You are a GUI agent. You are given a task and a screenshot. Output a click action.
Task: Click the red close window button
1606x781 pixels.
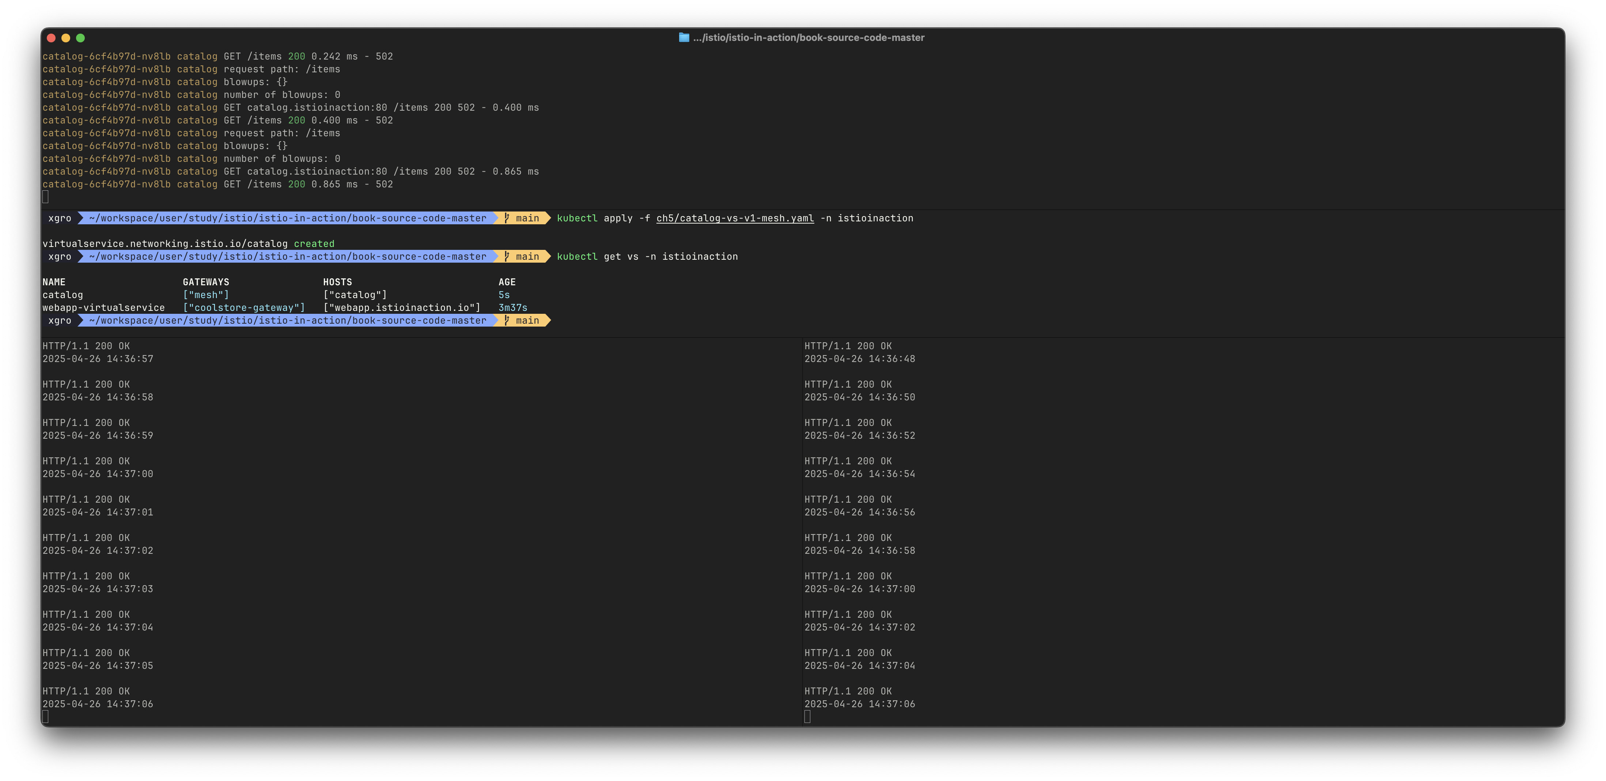(51, 38)
